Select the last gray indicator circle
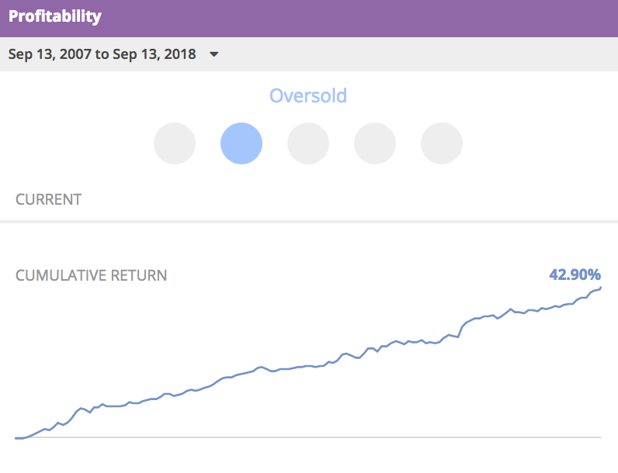 [442, 143]
